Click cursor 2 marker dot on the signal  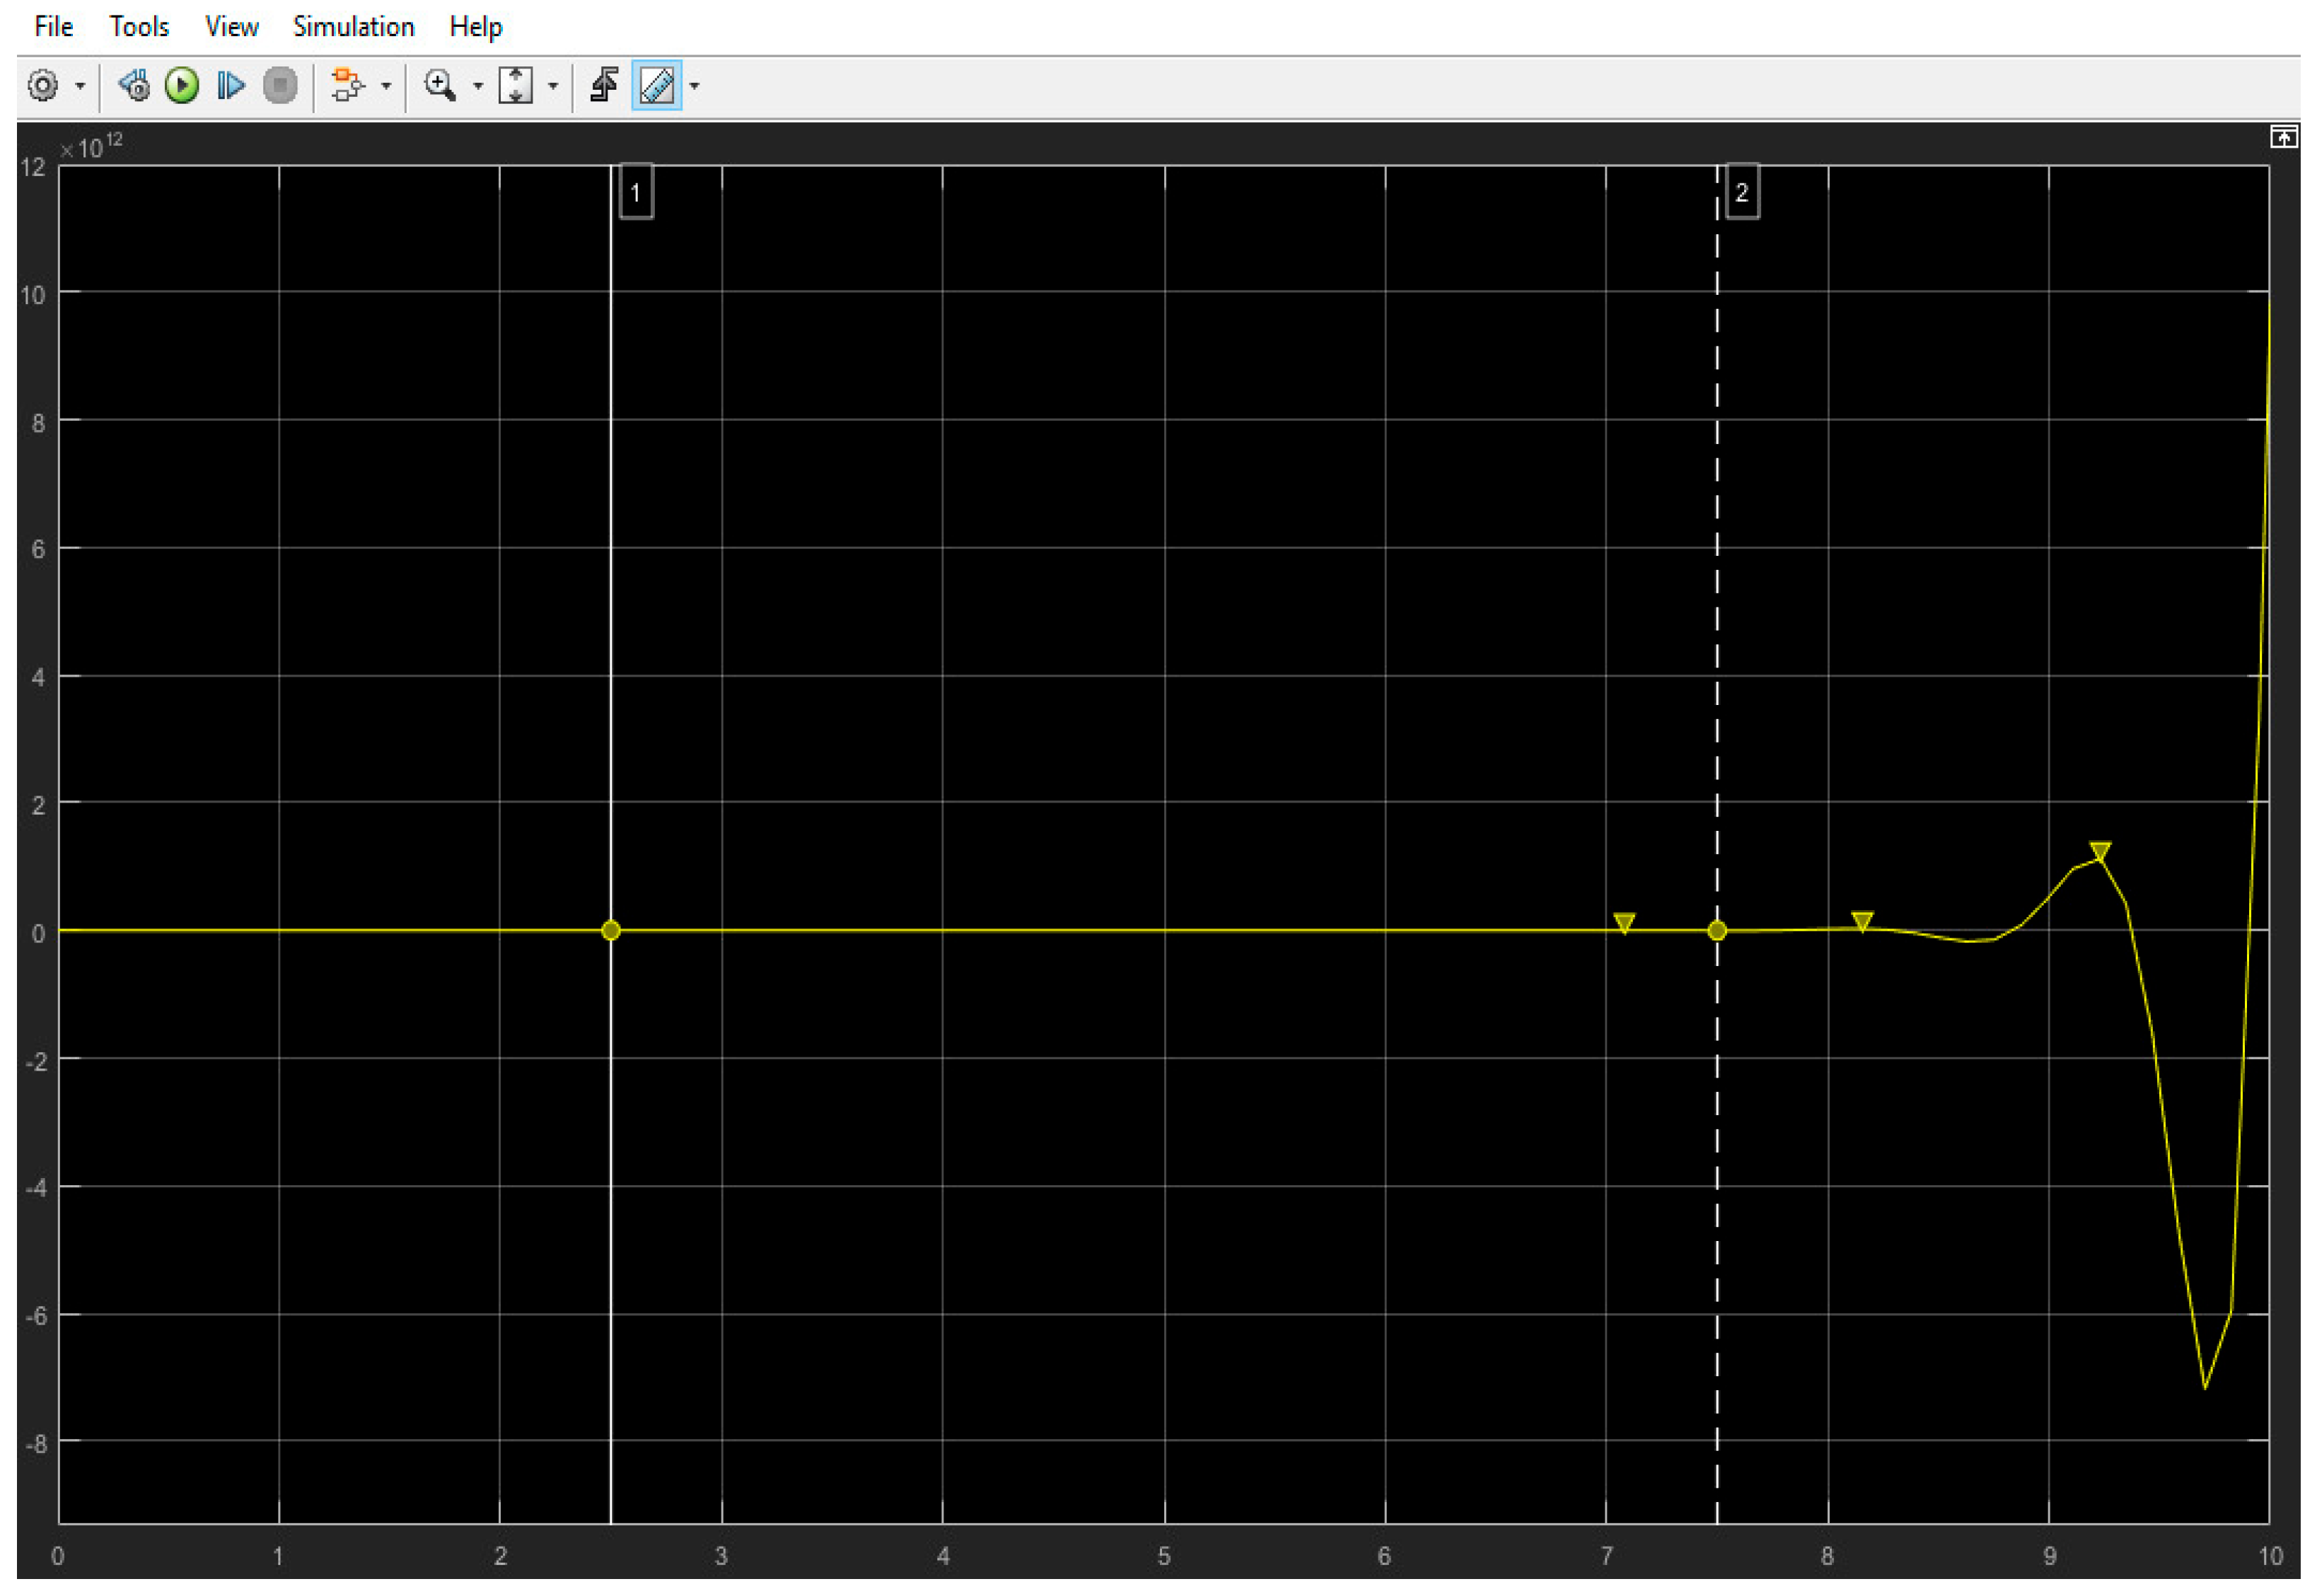[1717, 931]
